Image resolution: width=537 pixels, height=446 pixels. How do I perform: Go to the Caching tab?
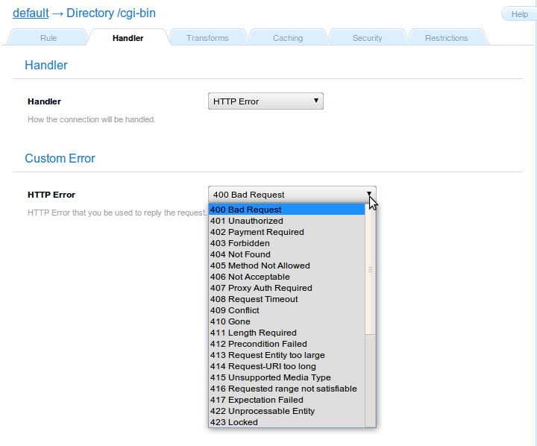[287, 38]
